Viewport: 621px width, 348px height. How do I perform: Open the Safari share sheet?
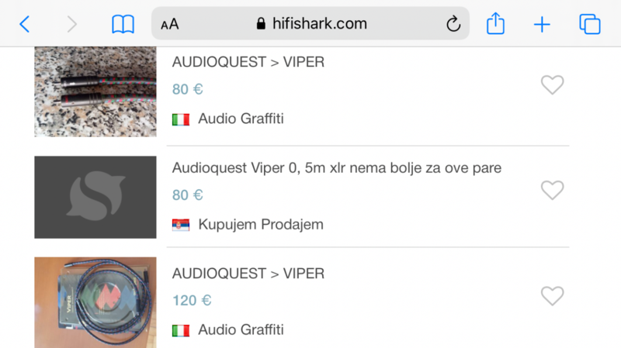coord(495,24)
